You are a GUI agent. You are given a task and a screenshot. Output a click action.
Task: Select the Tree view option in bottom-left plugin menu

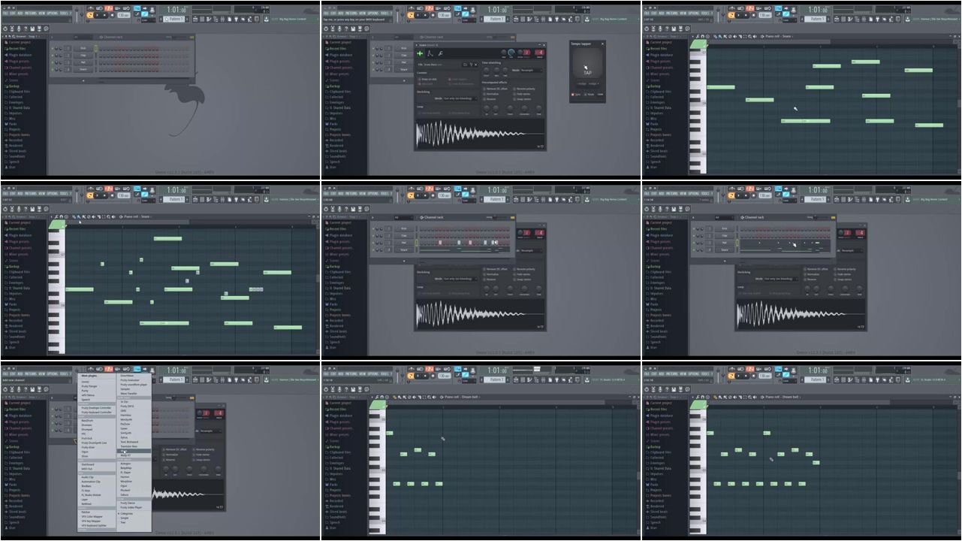(123, 522)
